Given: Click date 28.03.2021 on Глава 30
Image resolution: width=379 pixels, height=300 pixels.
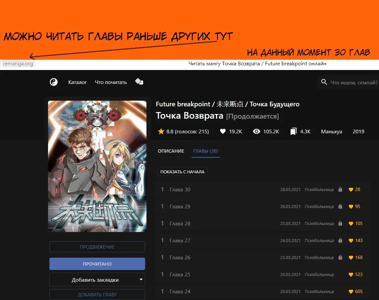Looking at the screenshot, I should 290,190.
